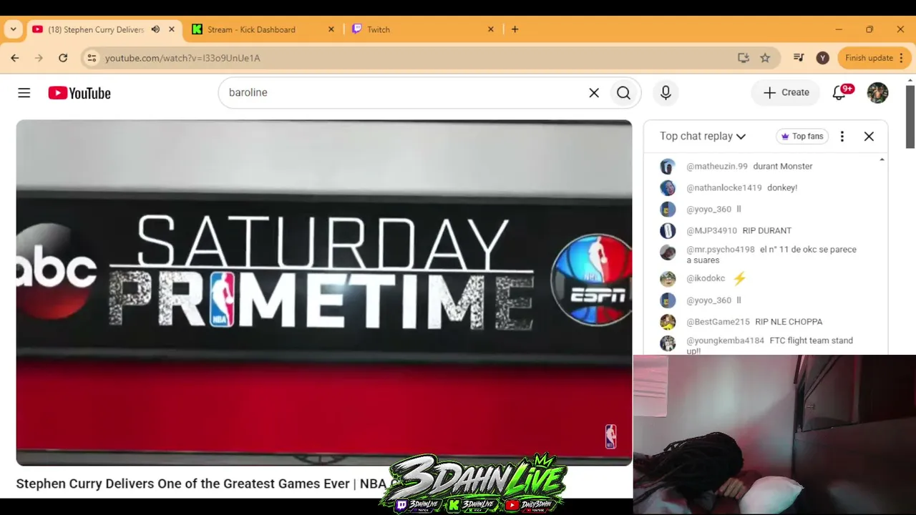The image size is (916, 515).
Task: Click the 'donkey!' chat message
Action: click(782, 188)
